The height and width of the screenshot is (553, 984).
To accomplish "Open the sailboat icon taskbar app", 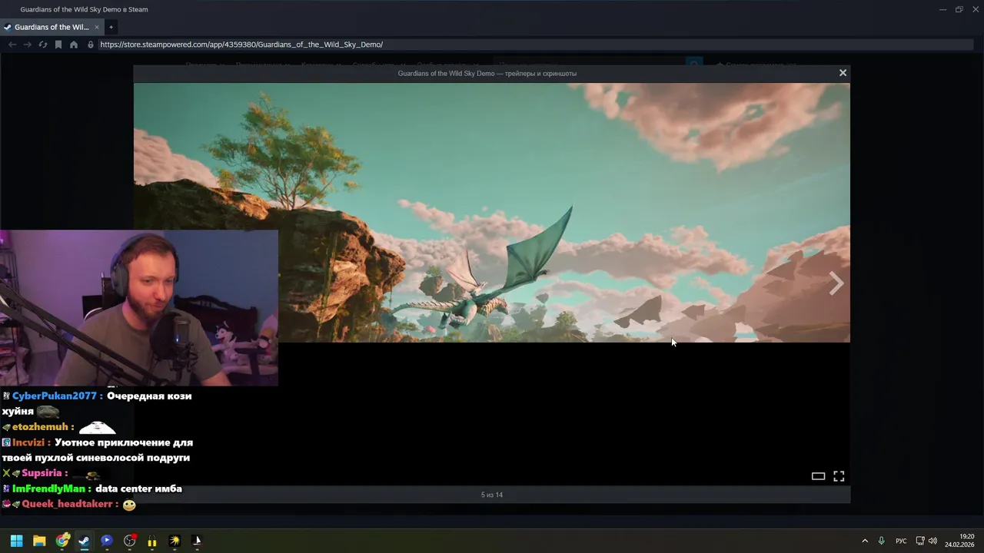I will pos(197,541).
